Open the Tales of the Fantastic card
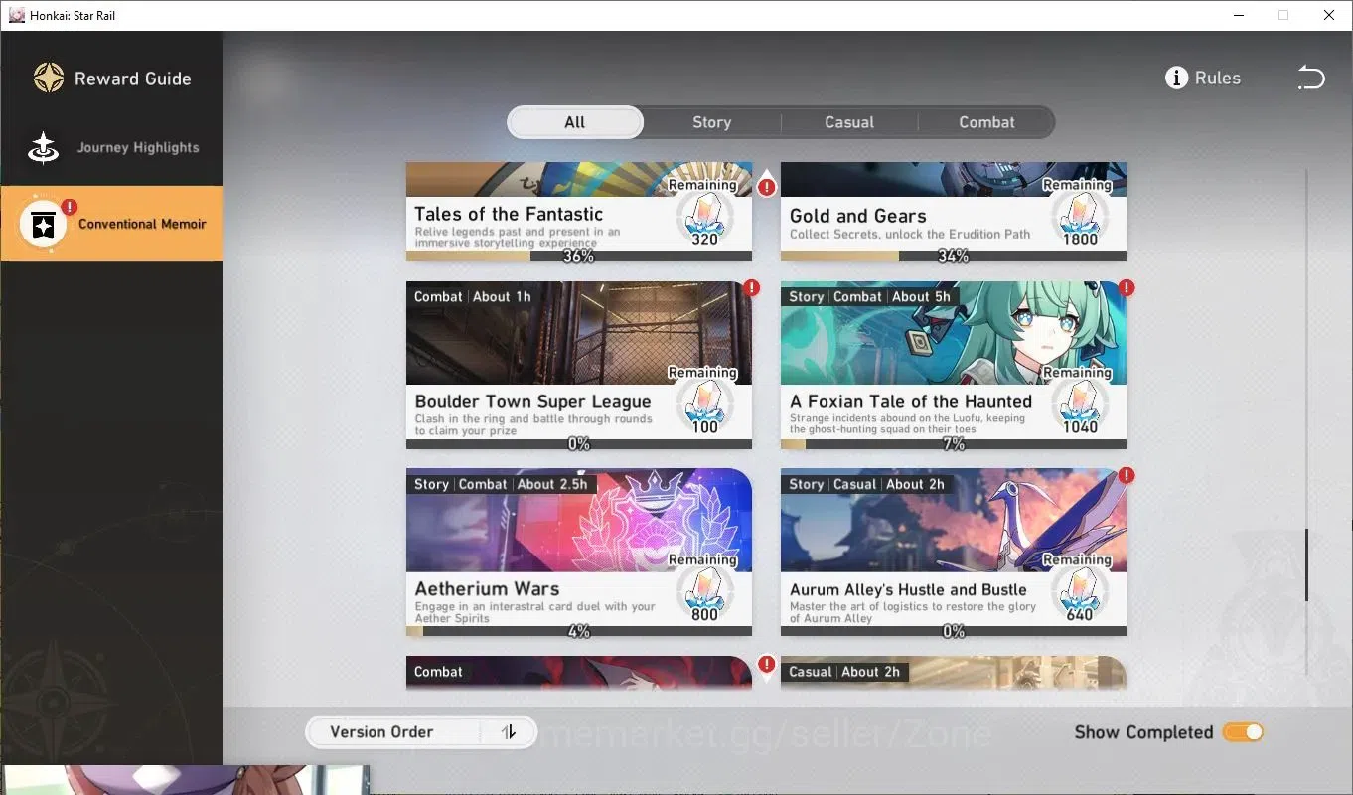The width and height of the screenshot is (1353, 795). 579,212
